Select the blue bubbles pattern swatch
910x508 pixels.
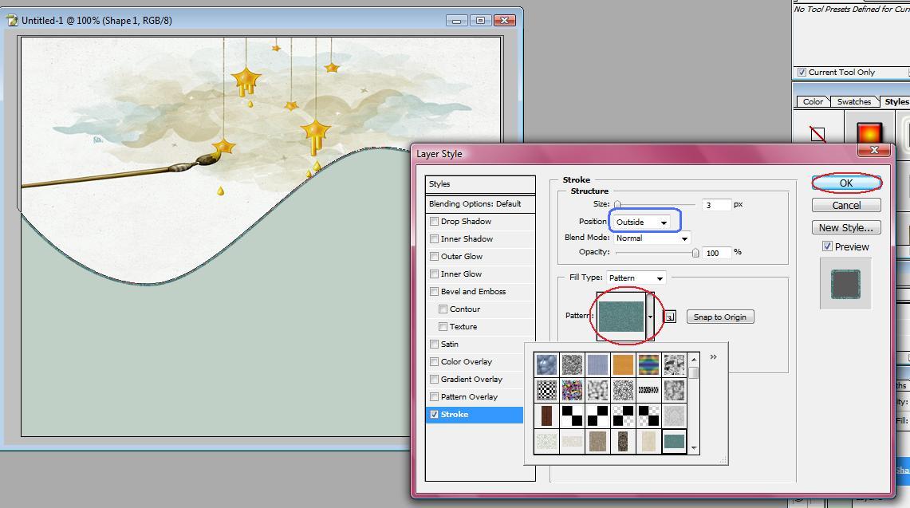pos(546,364)
